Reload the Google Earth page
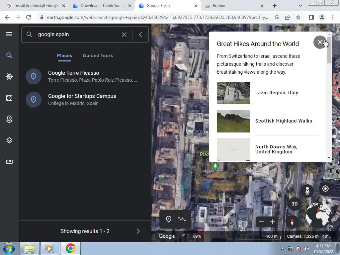Screen dimensions: 340x255 pyautogui.click(x=29, y=17)
